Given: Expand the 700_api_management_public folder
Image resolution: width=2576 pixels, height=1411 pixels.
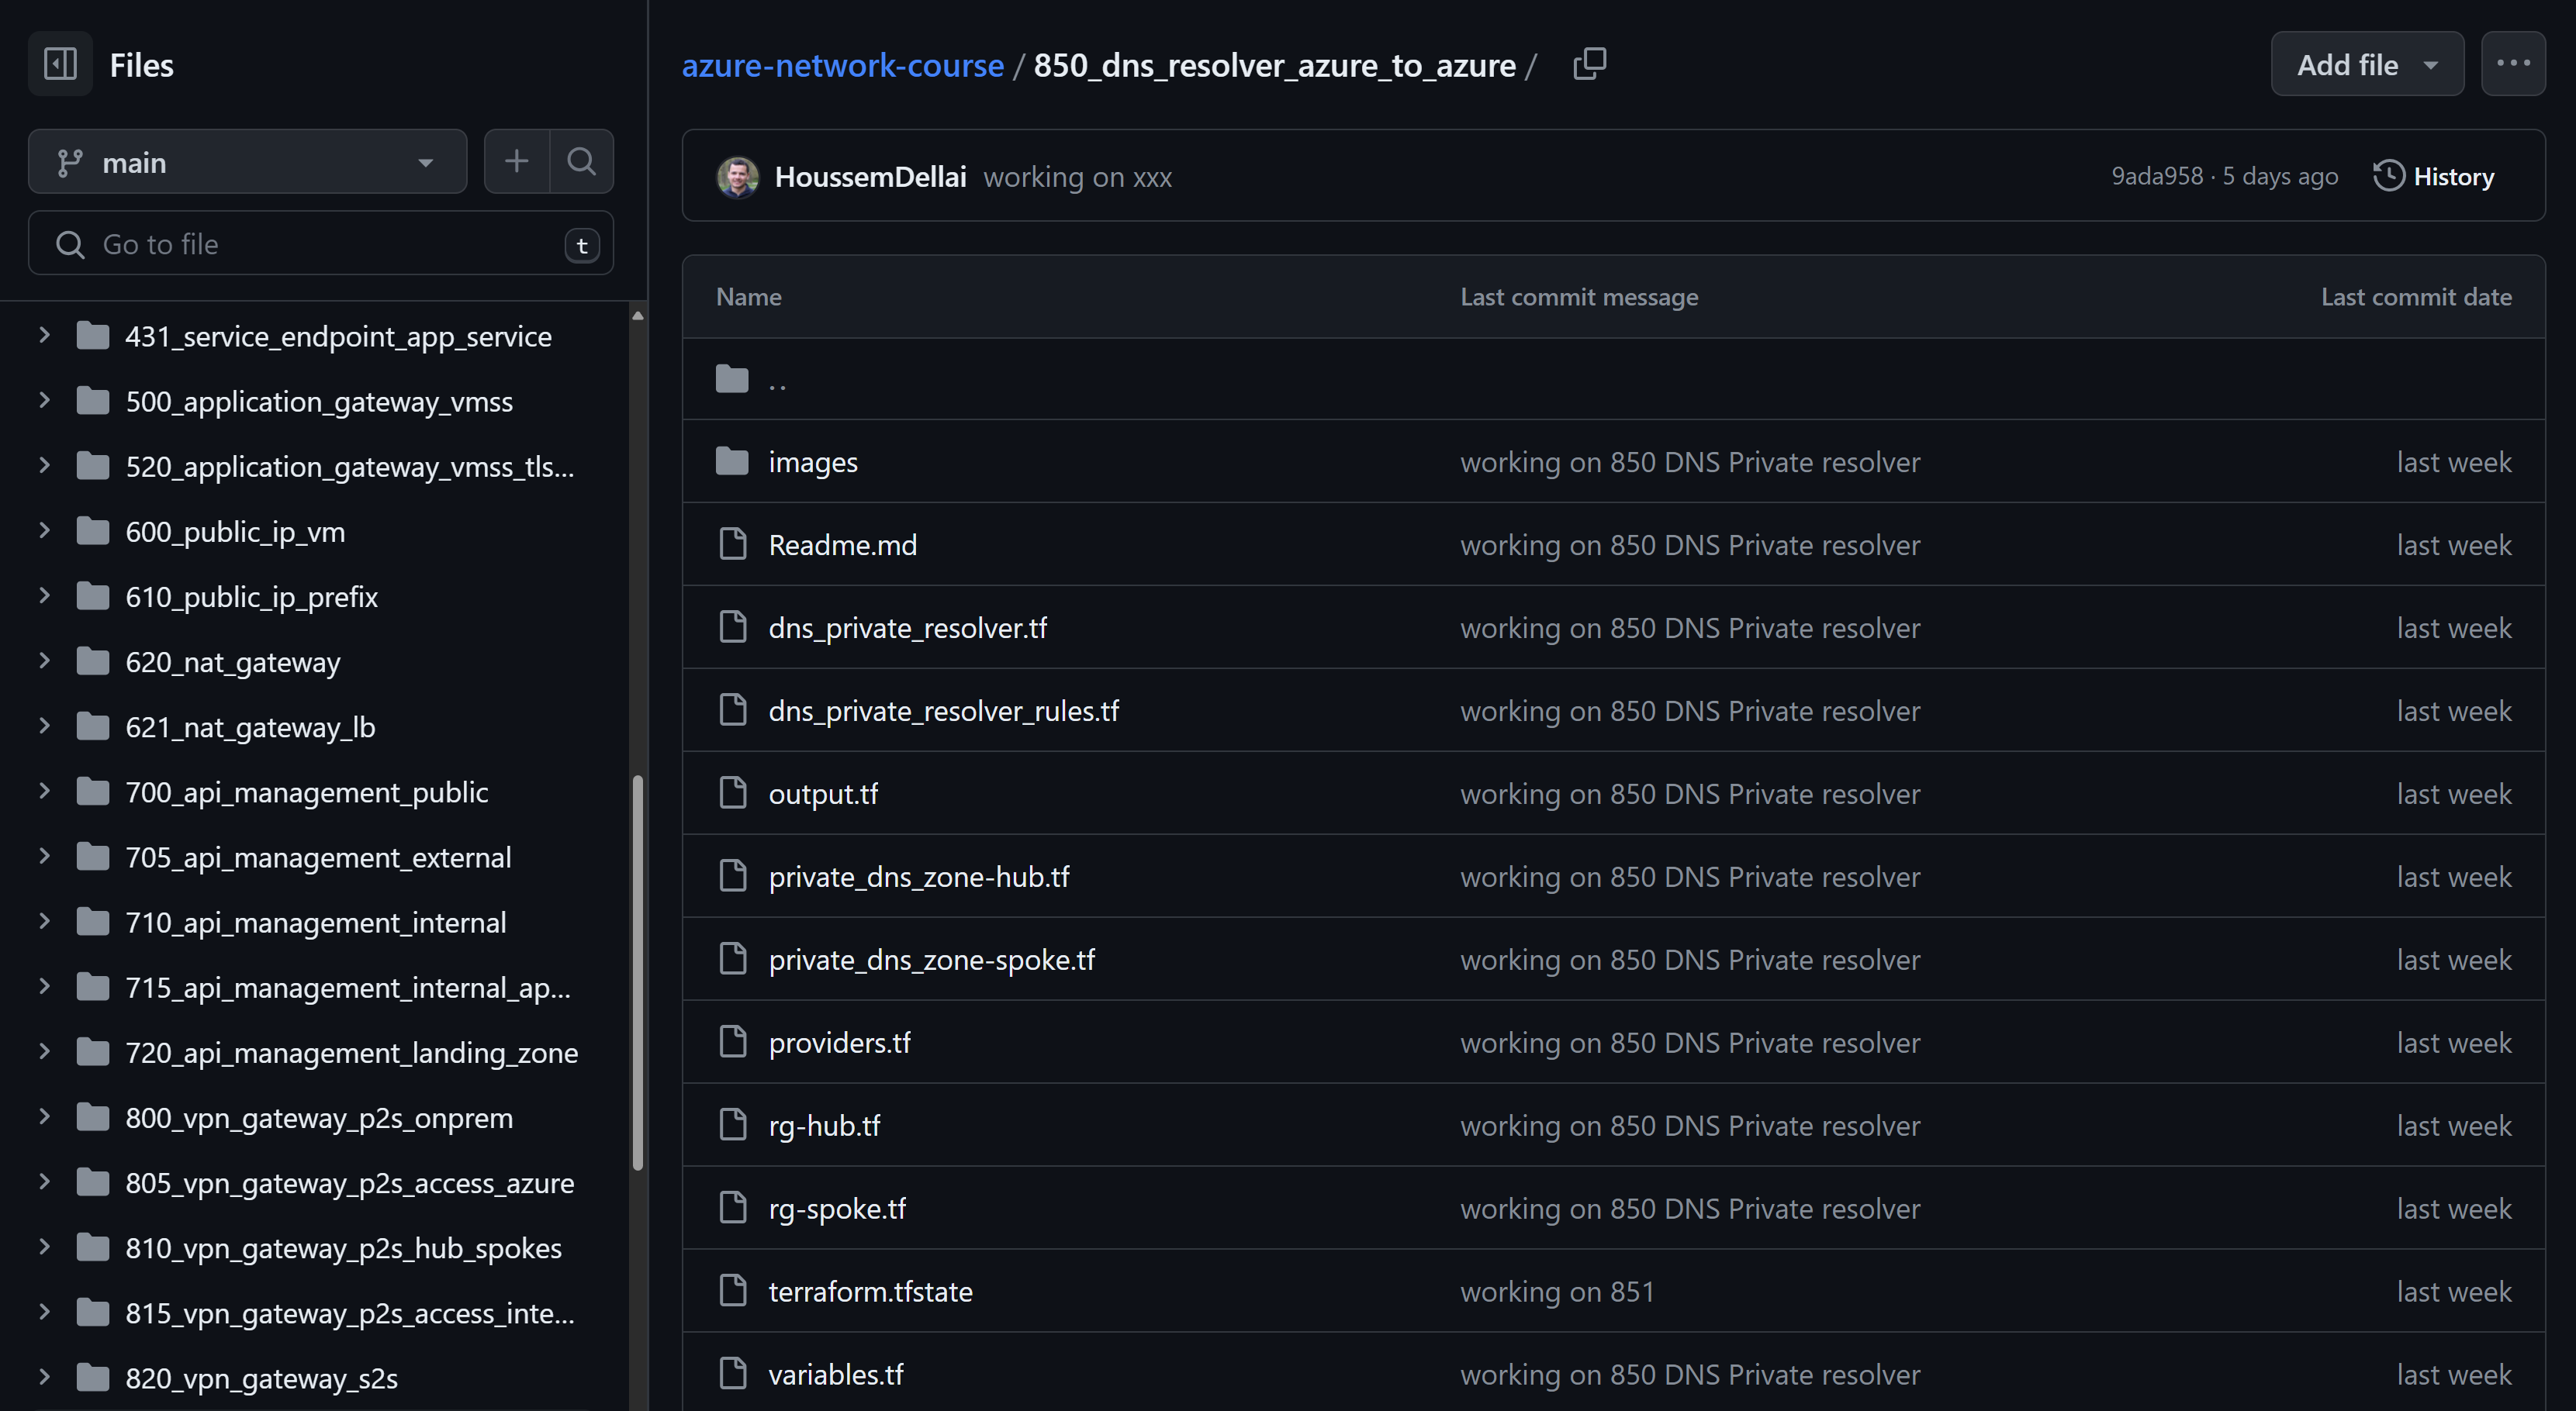Looking at the screenshot, I should pos(44,792).
